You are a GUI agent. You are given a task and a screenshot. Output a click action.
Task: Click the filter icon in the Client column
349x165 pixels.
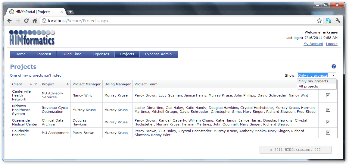[36, 84]
